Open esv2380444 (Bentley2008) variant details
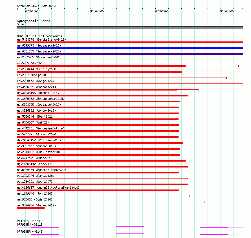Screen dimensions: 251x238 [x=37, y=69]
